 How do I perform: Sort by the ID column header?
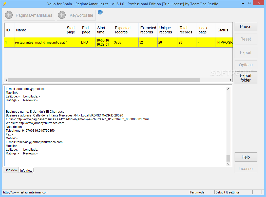(9, 30)
